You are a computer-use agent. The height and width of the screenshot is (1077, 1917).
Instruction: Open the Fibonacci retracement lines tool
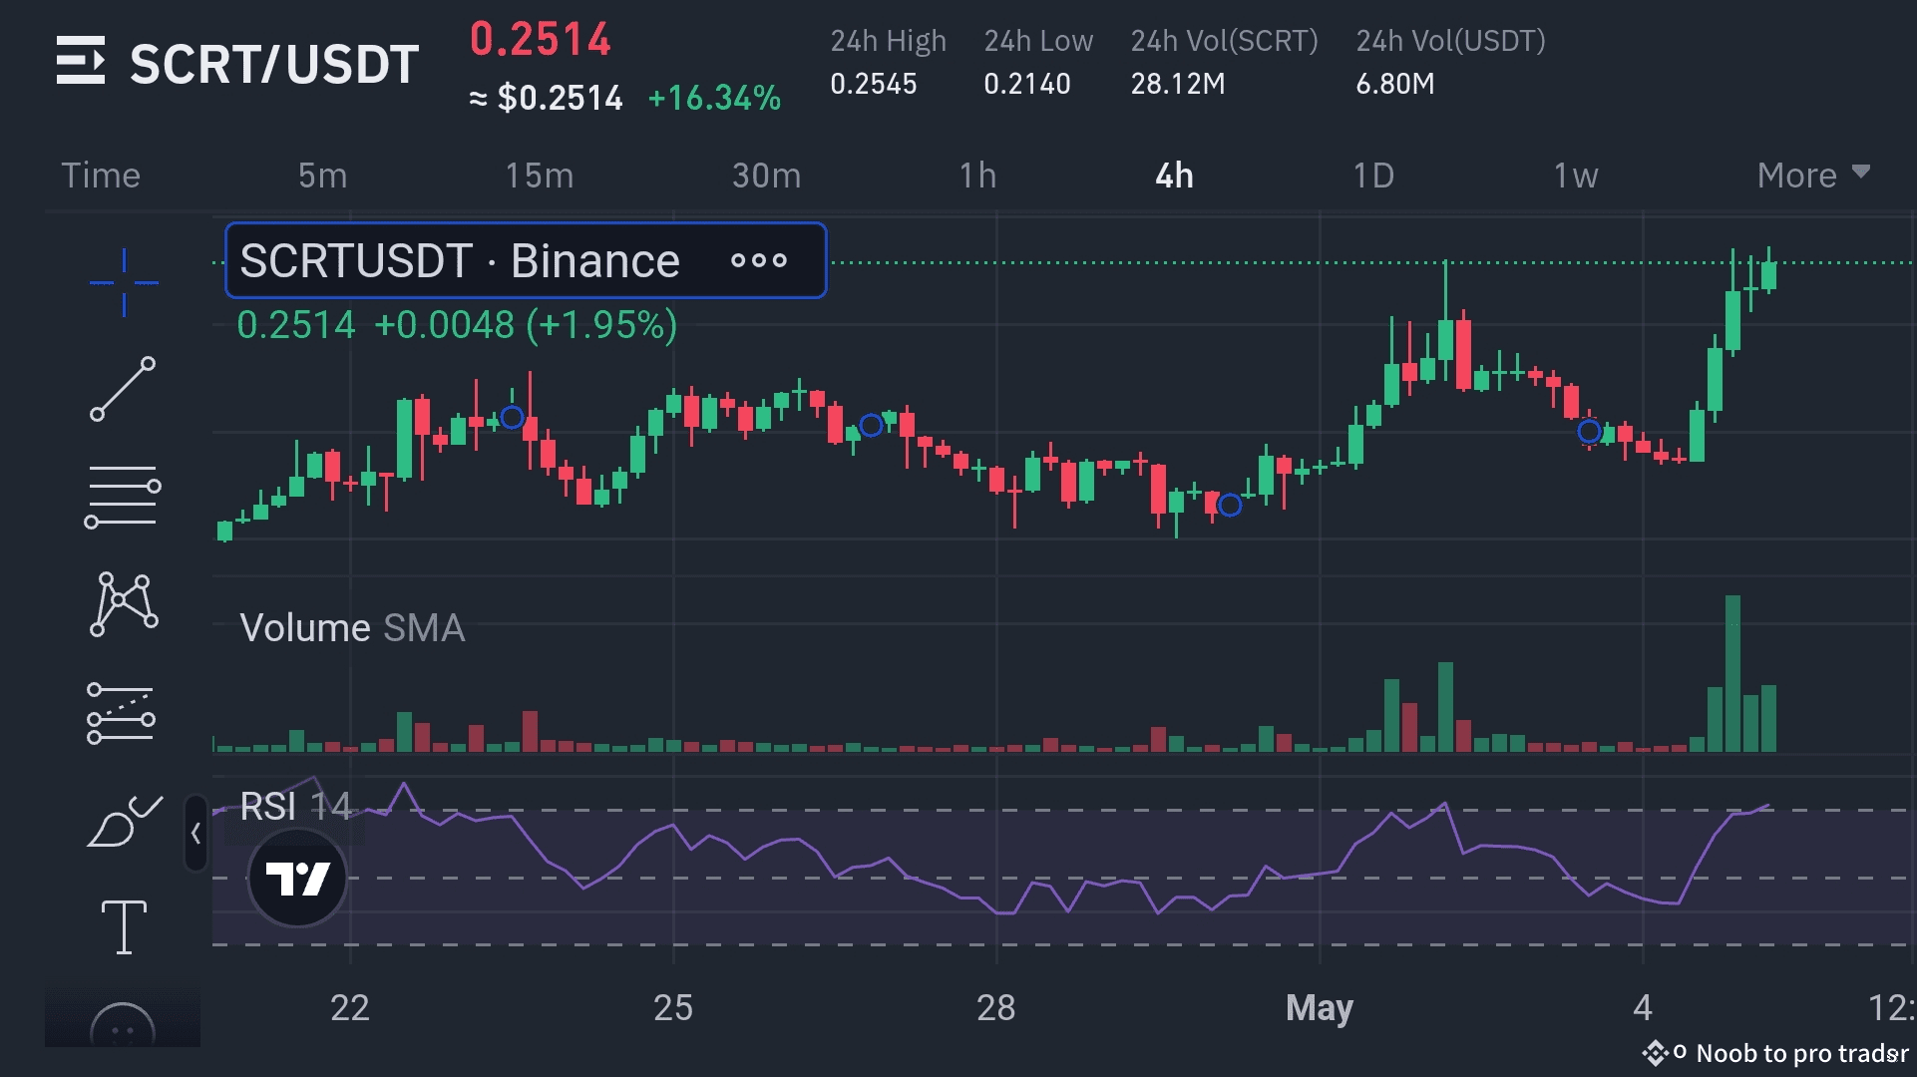click(123, 497)
